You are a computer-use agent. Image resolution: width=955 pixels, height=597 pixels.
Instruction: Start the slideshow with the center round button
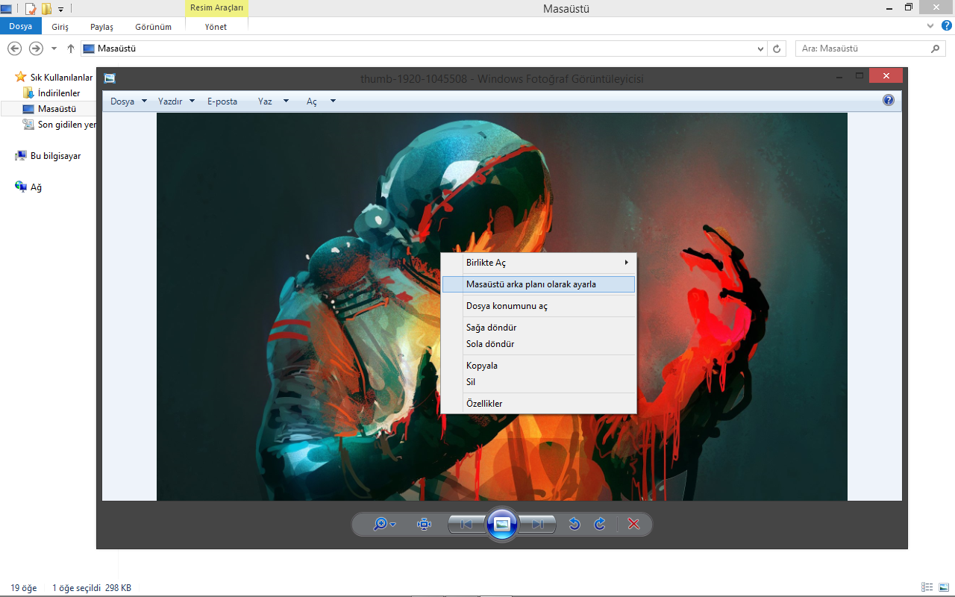pos(502,524)
